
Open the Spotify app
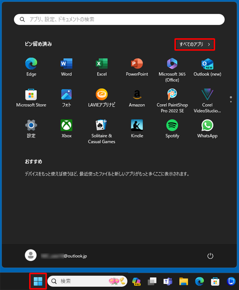[172, 129]
